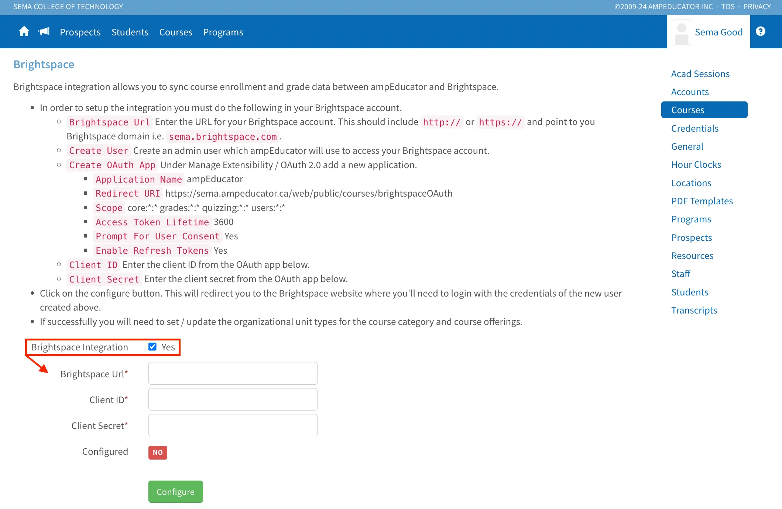Open Resources in sidebar
The width and height of the screenshot is (782, 509).
[x=692, y=256]
